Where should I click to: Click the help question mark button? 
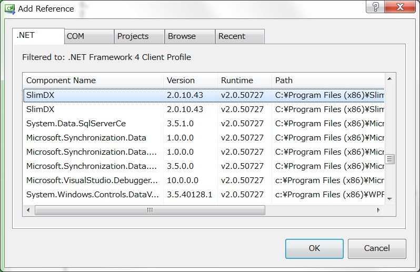(x=376, y=6)
